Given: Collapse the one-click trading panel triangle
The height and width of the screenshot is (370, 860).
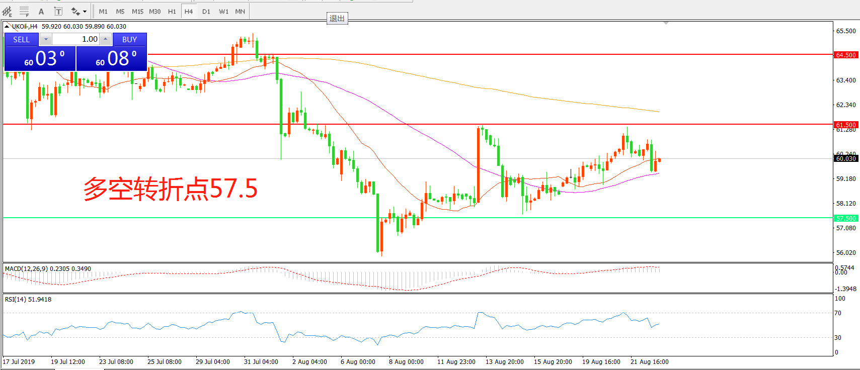Looking at the screenshot, I should coord(7,26).
